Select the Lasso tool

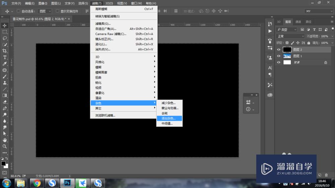pyautogui.click(x=5, y=38)
